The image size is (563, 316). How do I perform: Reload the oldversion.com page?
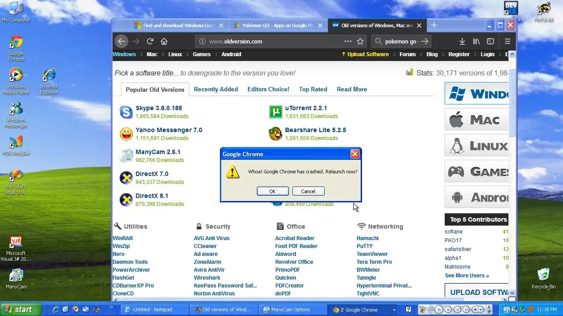coord(150,41)
